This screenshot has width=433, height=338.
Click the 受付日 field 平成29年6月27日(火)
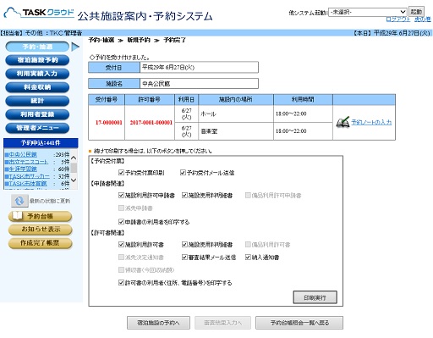[199, 67]
